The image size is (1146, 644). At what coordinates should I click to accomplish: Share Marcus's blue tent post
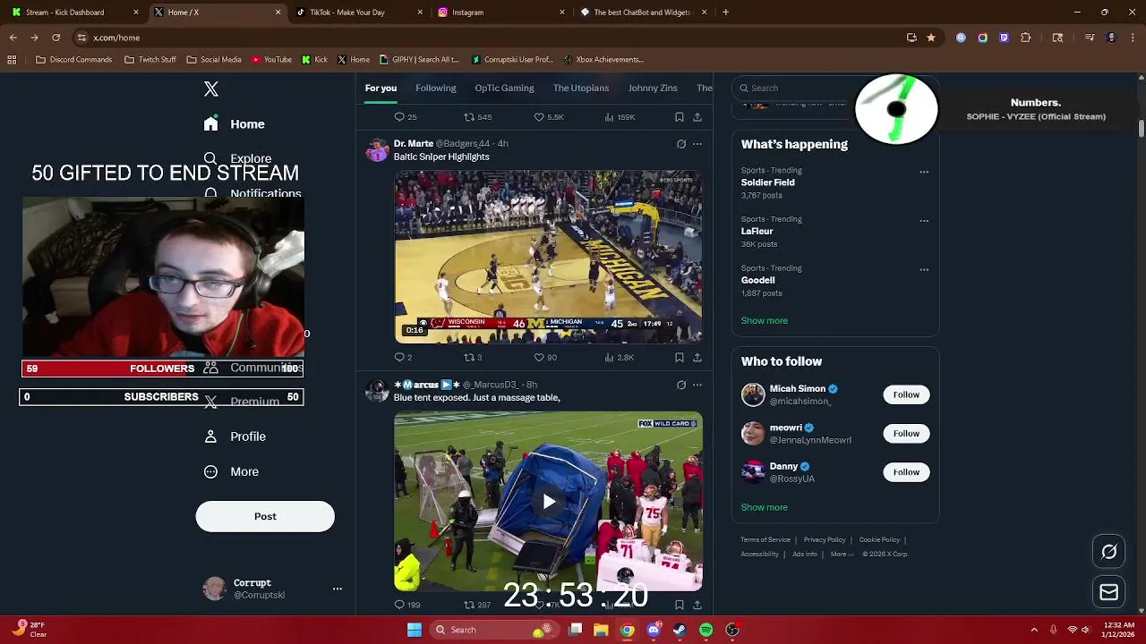tap(697, 605)
